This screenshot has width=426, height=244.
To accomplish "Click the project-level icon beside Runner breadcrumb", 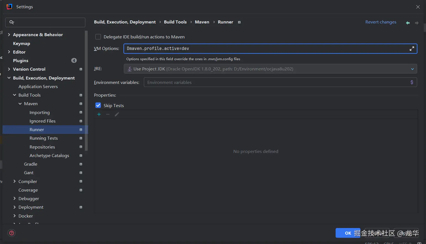I will coord(239,22).
